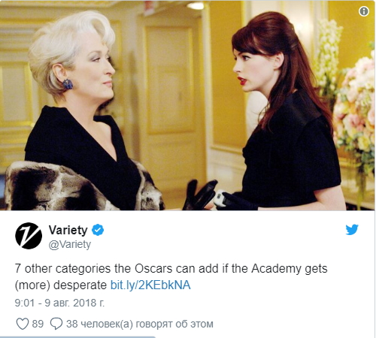376x338 pixels.
Task: Open the 38 человек(а) говорят об этом link
Action: coord(140,324)
